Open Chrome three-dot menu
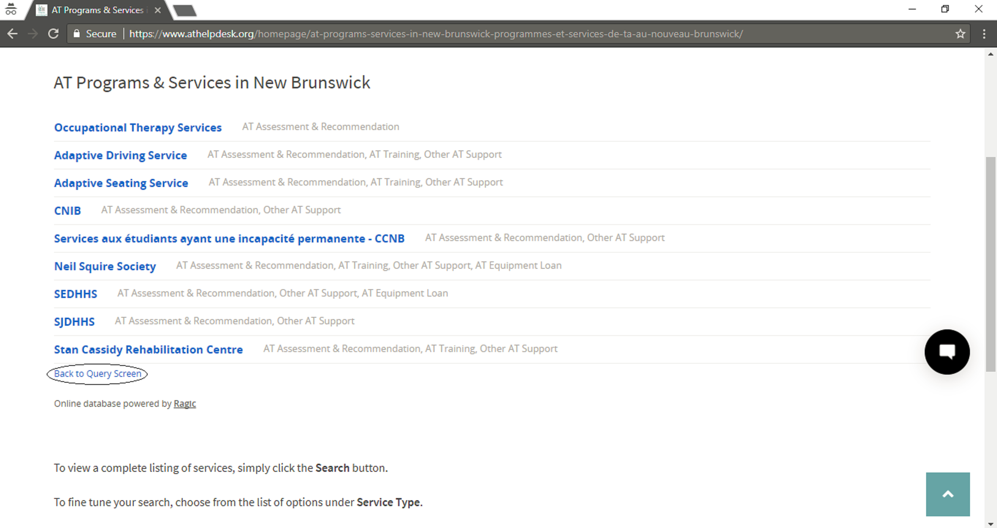 (x=984, y=34)
